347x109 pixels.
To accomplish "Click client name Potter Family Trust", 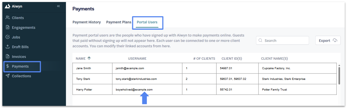I will (x=274, y=89).
